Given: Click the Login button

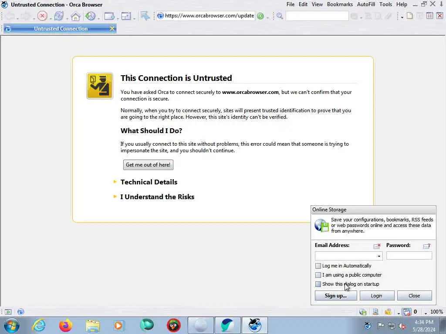Looking at the screenshot, I should [x=377, y=296].
